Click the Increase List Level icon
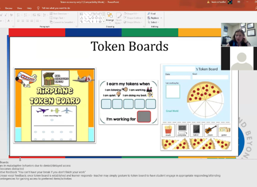This screenshot has width=257, height=187. (x=39, y=15)
